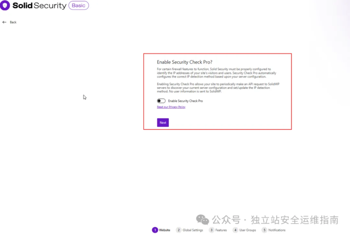Screen dimensions: 350x234
Task: Click the Solid Security shield logo
Action: coord(5,5)
